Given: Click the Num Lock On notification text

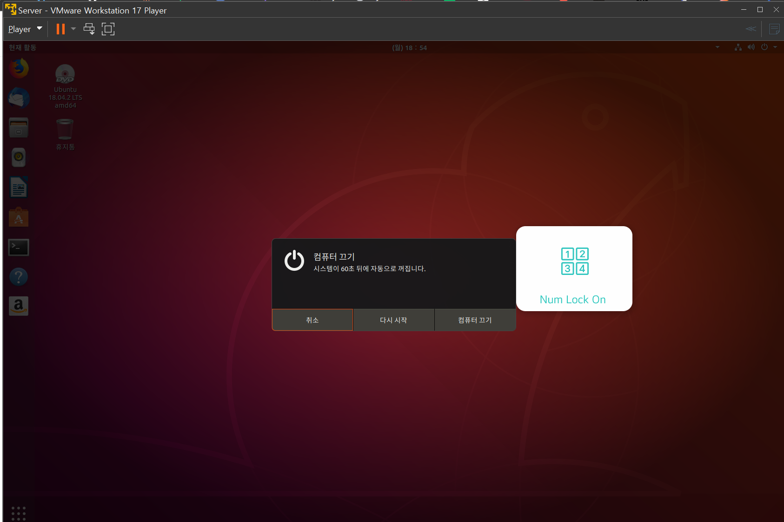Looking at the screenshot, I should point(573,300).
